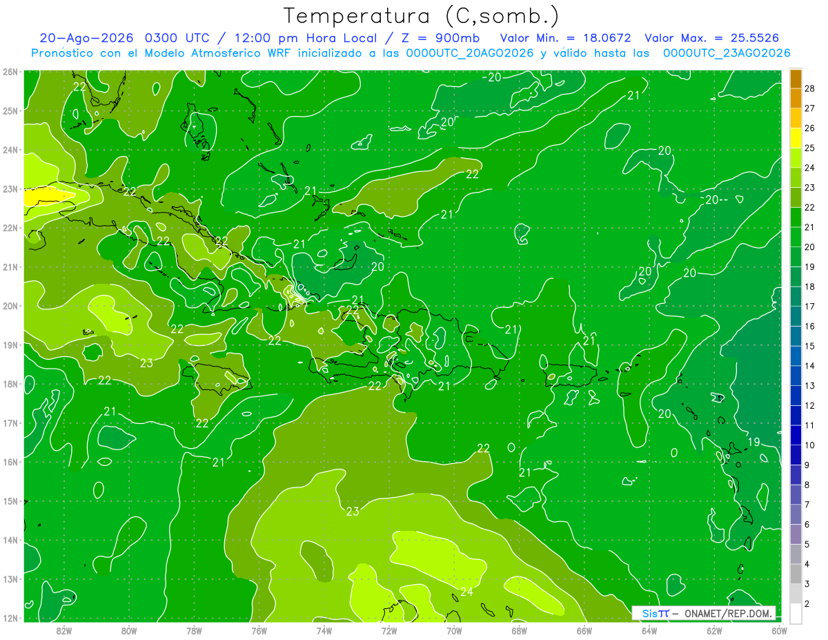Click the 78W longitude axis label
This screenshot has width=828, height=640.
click(x=194, y=630)
